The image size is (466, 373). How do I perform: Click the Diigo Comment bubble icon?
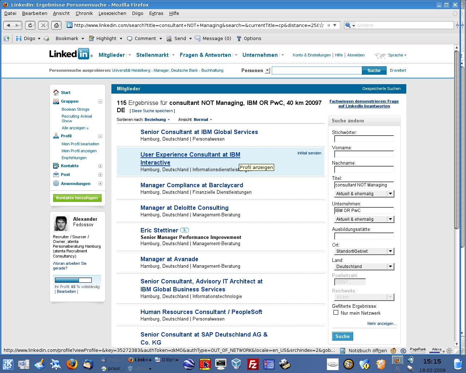click(x=130, y=38)
